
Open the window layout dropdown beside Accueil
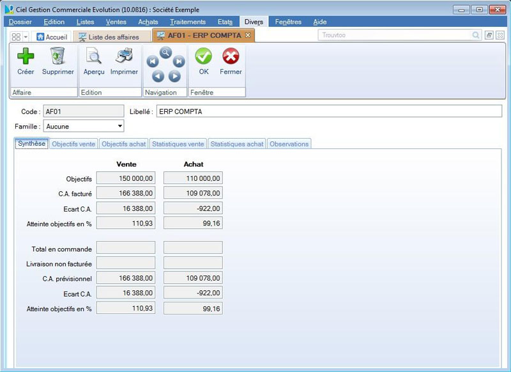(x=26, y=36)
